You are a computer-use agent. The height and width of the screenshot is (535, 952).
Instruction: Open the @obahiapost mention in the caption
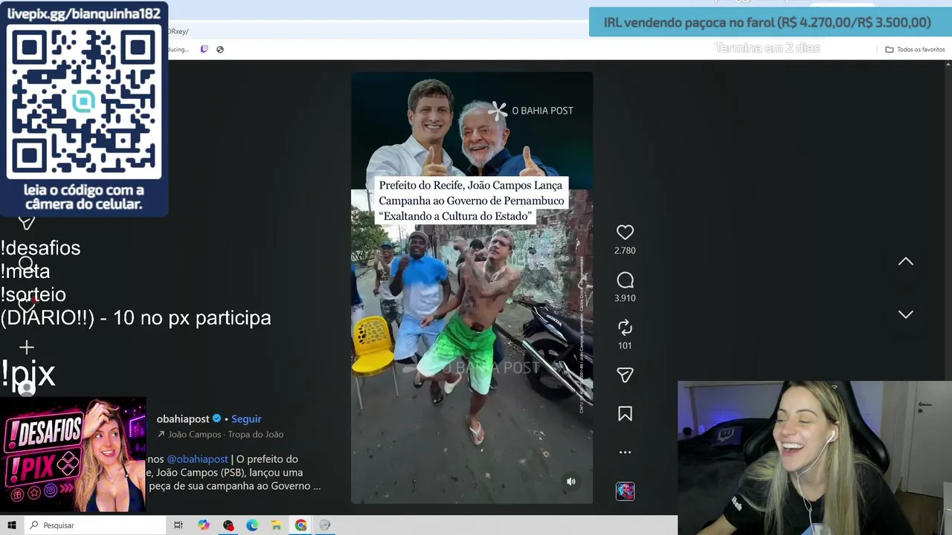tap(197, 459)
